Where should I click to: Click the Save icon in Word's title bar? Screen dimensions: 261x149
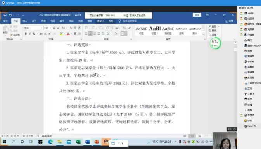tap(5, 15)
